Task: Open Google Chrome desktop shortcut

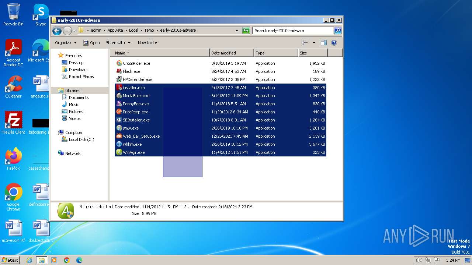Action: point(13,197)
